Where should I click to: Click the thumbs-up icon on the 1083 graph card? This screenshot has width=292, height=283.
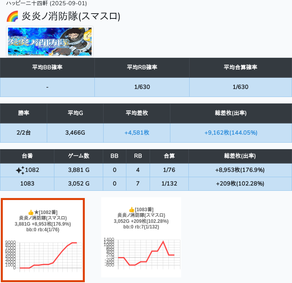(132, 210)
